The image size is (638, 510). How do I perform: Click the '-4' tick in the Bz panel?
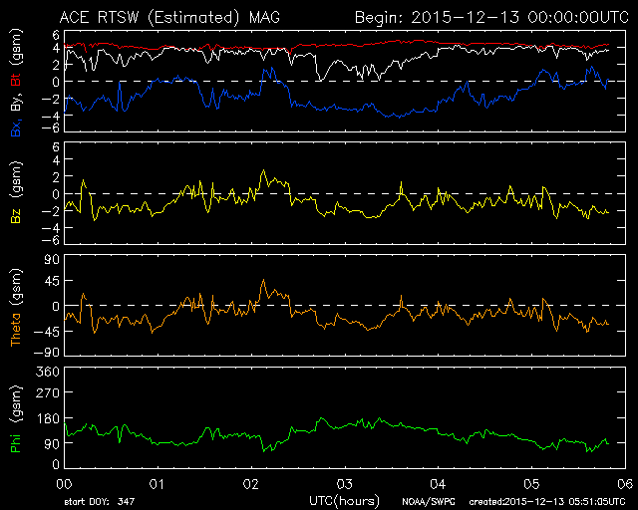click(x=50, y=228)
